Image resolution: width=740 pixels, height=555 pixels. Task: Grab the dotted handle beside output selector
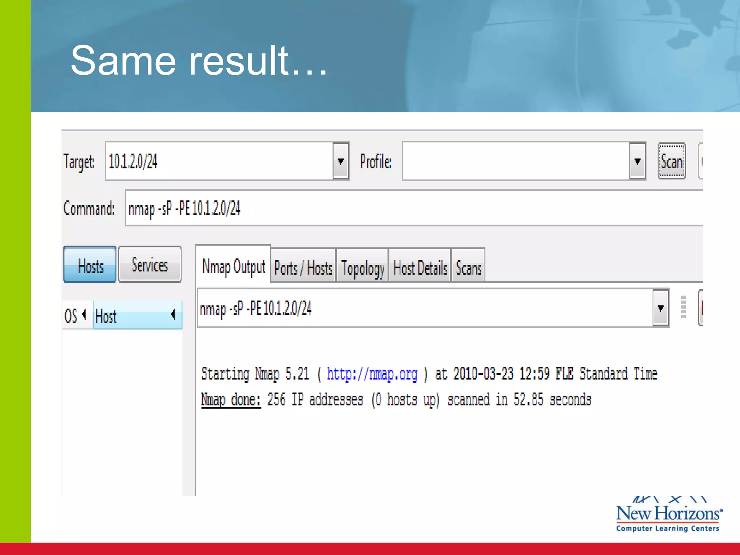click(683, 307)
